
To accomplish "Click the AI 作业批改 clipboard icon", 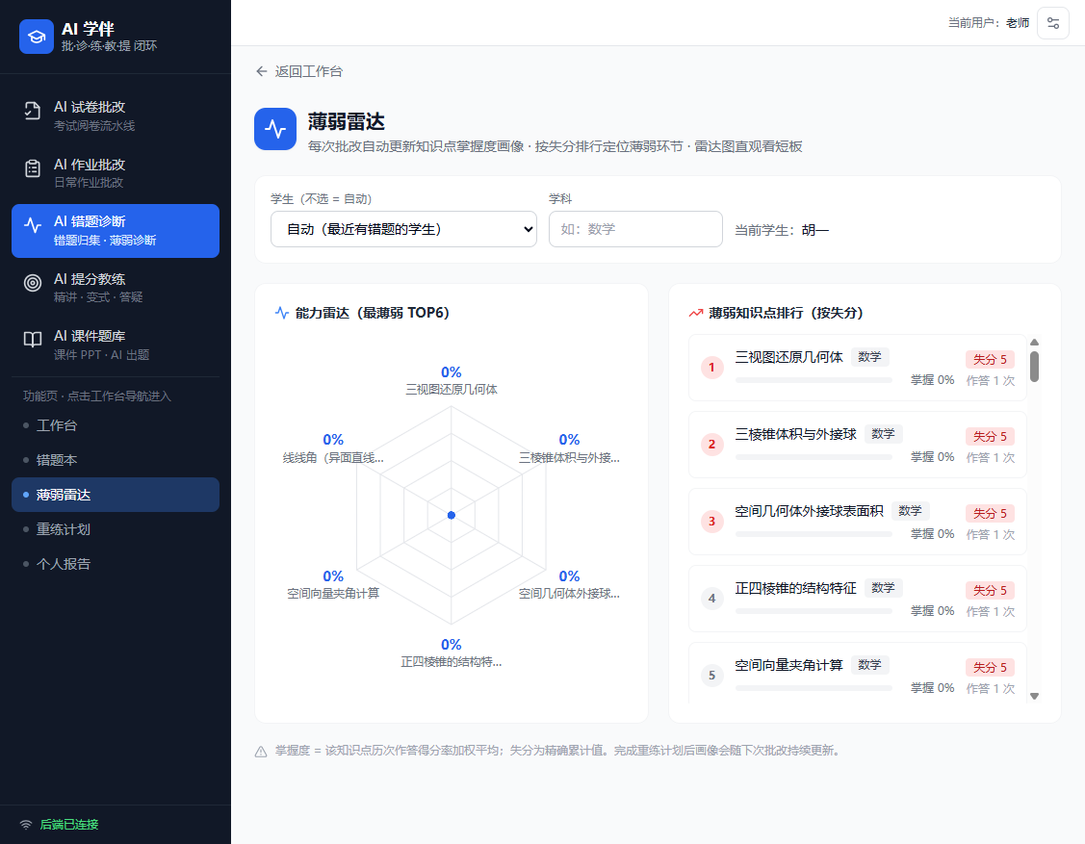I will (33, 168).
